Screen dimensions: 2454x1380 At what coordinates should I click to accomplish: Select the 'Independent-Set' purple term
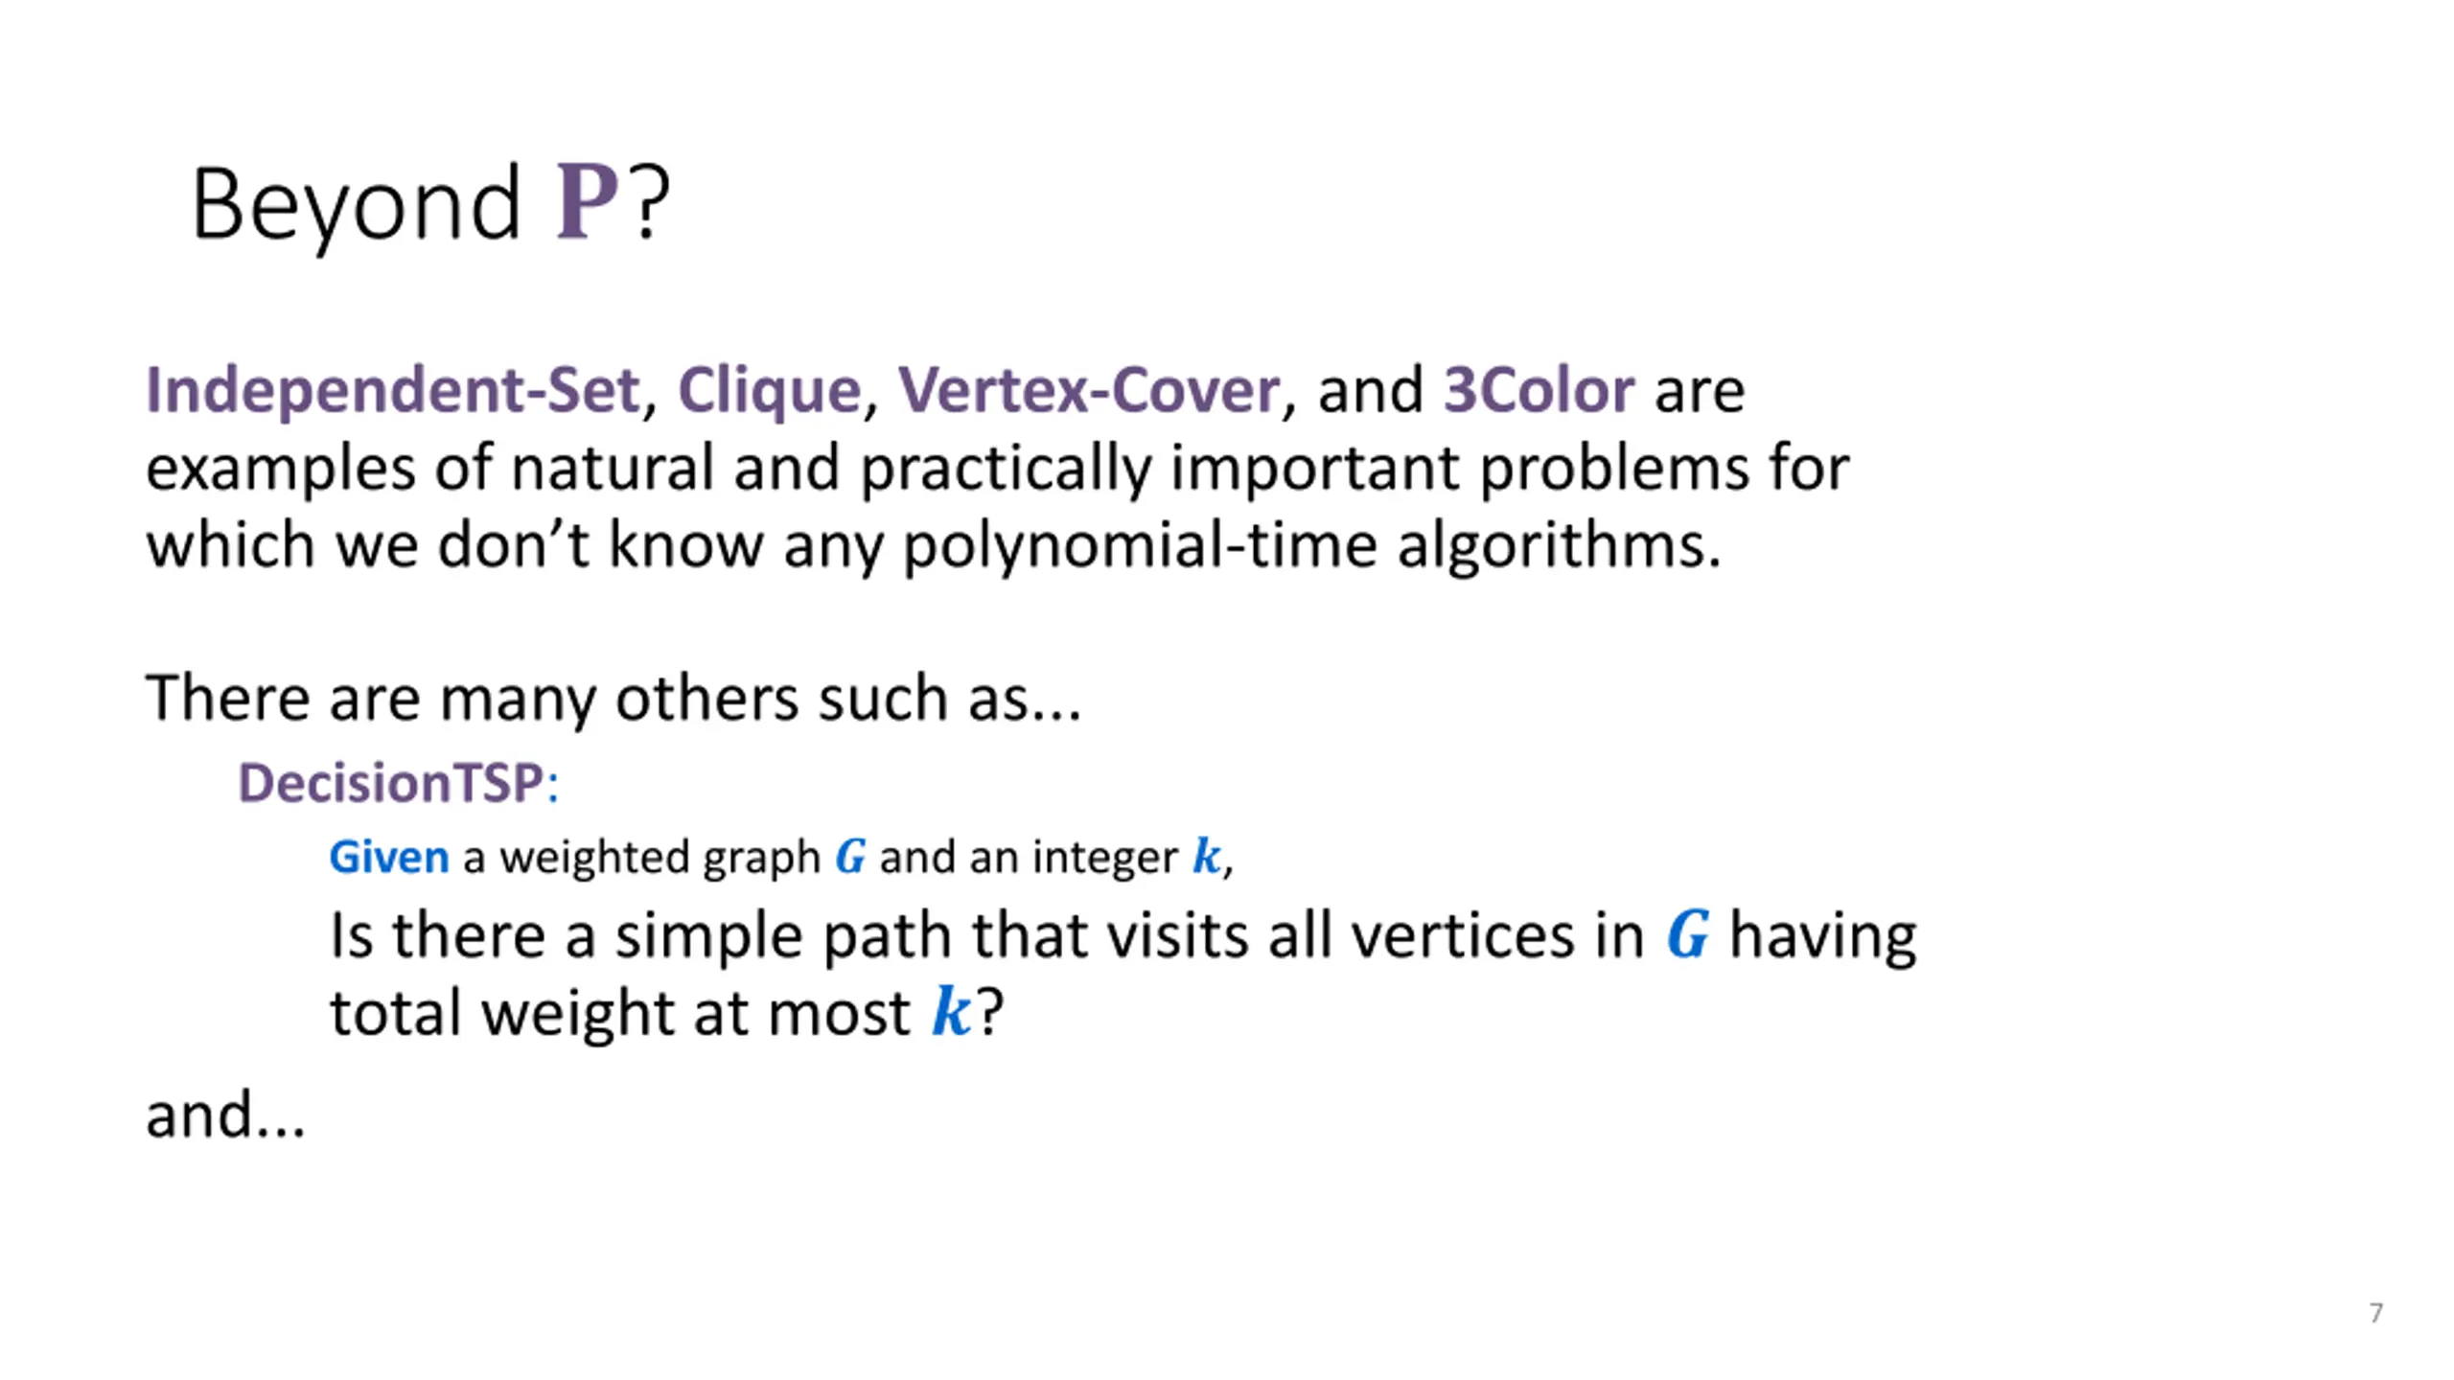[392, 390]
